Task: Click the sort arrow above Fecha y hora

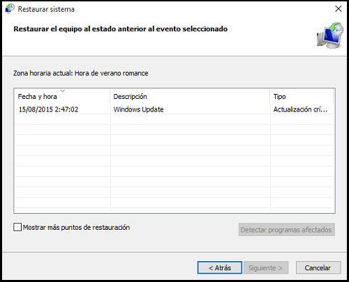Action: (x=62, y=91)
